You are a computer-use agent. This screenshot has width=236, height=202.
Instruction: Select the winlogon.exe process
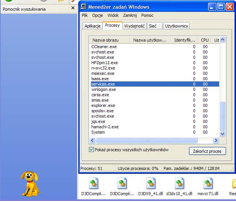155,89
